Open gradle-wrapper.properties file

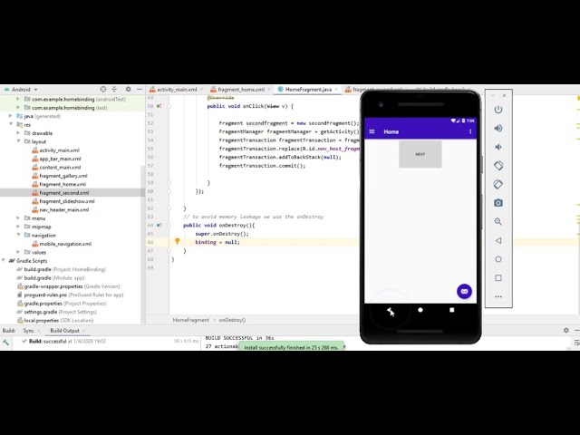coord(69,286)
